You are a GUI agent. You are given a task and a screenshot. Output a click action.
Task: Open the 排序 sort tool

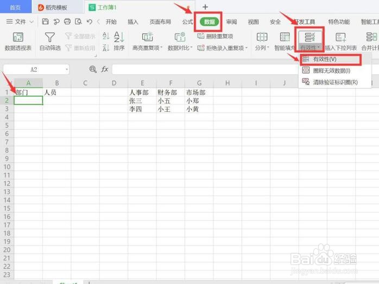pos(119,41)
